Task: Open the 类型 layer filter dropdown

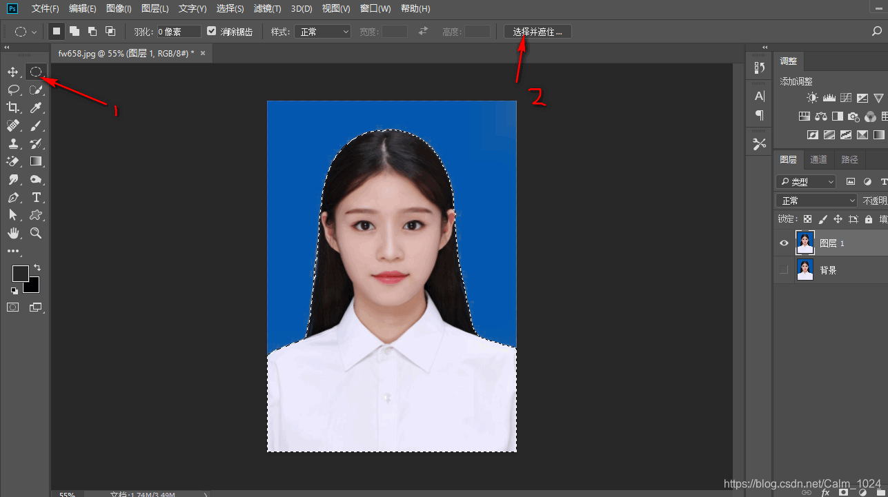Action: tap(805, 181)
